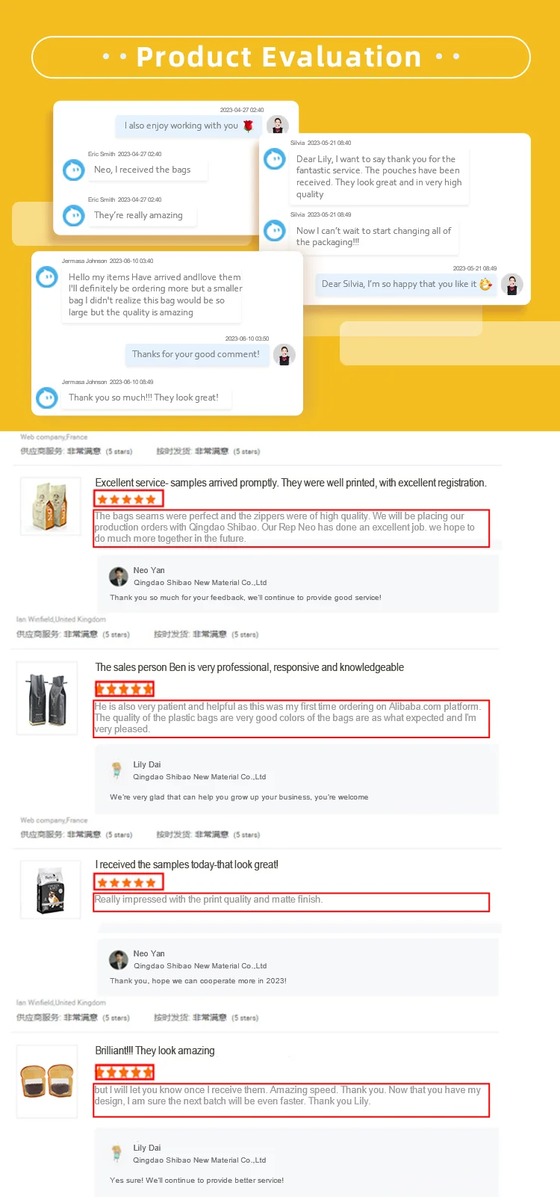Click Jermasa Johnson's avatar beside 'Hello my items' message

[47, 277]
